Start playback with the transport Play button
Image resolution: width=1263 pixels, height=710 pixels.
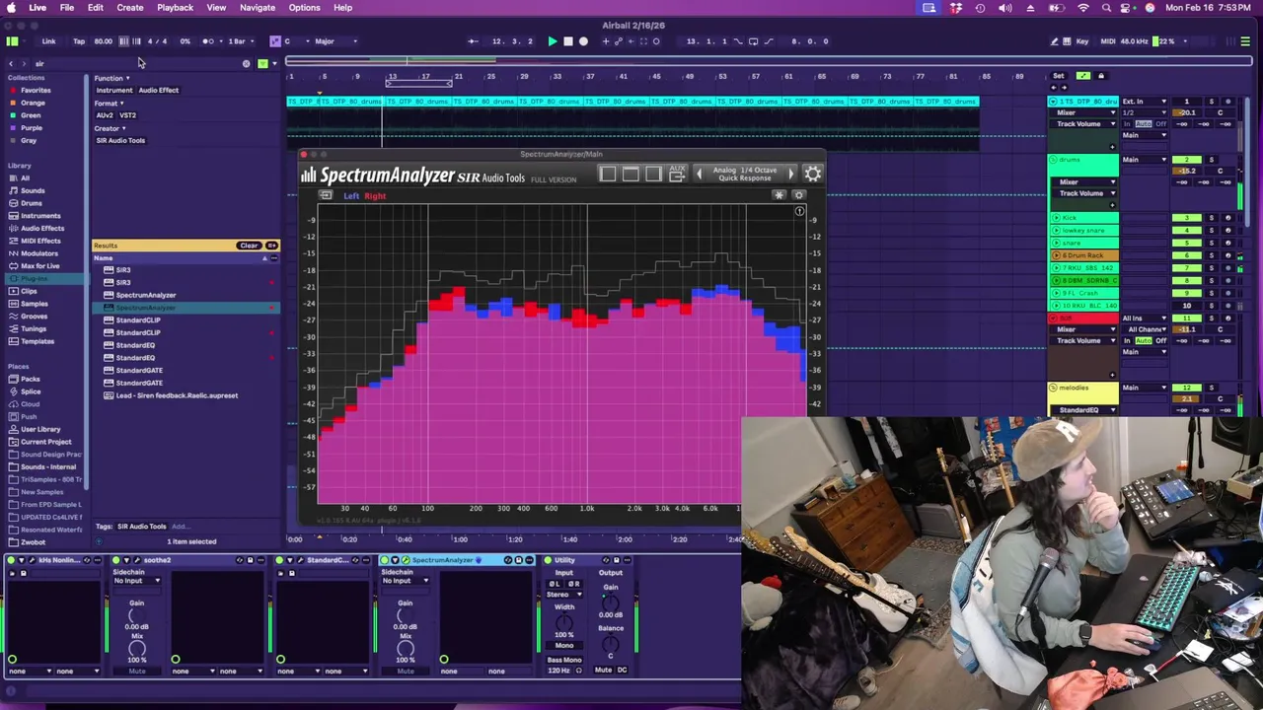pyautogui.click(x=553, y=41)
